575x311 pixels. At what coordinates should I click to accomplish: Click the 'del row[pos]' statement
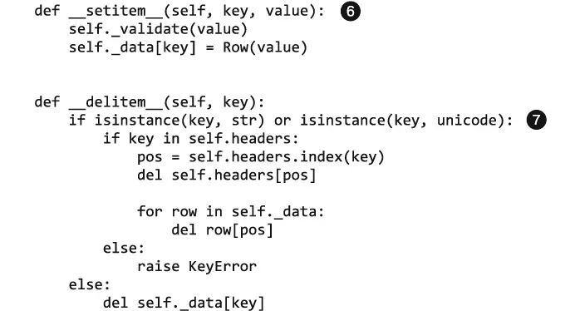[x=222, y=230]
